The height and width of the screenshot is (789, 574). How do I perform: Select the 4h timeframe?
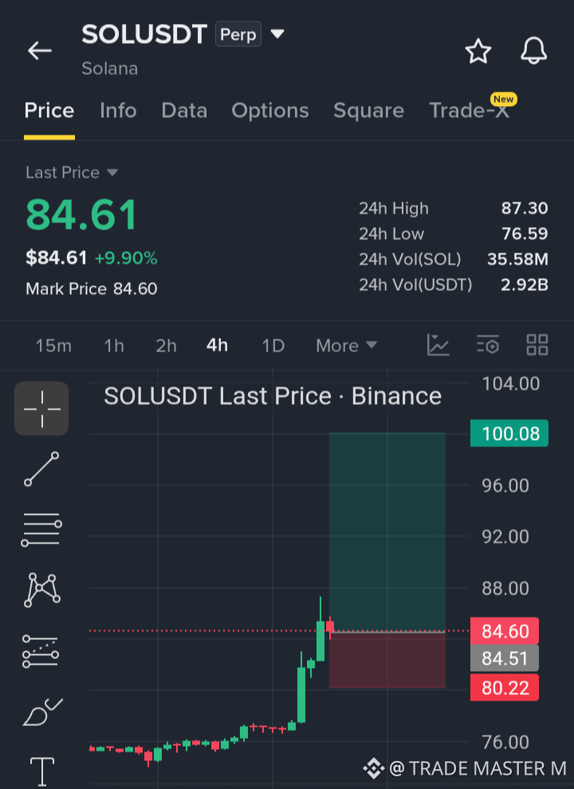[217, 346]
